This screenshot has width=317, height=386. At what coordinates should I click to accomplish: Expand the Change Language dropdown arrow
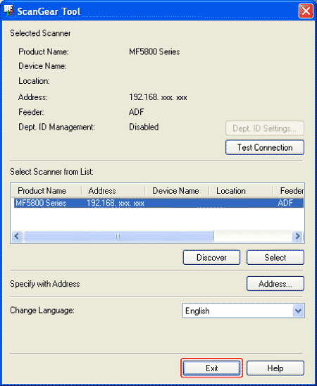(x=298, y=311)
